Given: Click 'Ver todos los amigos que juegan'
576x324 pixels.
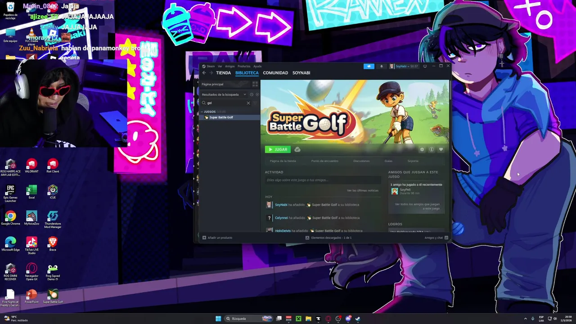Looking at the screenshot, I should coord(417,207).
